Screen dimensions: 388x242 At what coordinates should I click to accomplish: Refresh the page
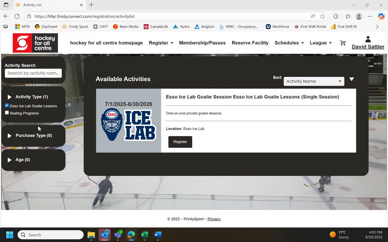tap(17, 16)
